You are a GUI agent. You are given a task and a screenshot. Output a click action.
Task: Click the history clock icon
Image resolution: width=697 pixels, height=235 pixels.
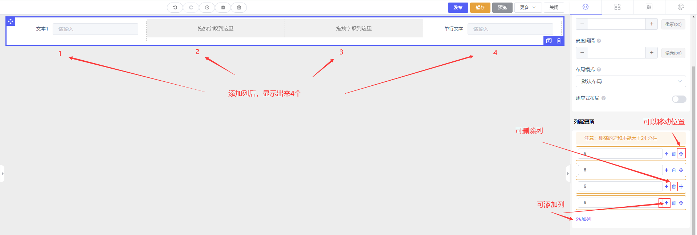[x=207, y=7]
